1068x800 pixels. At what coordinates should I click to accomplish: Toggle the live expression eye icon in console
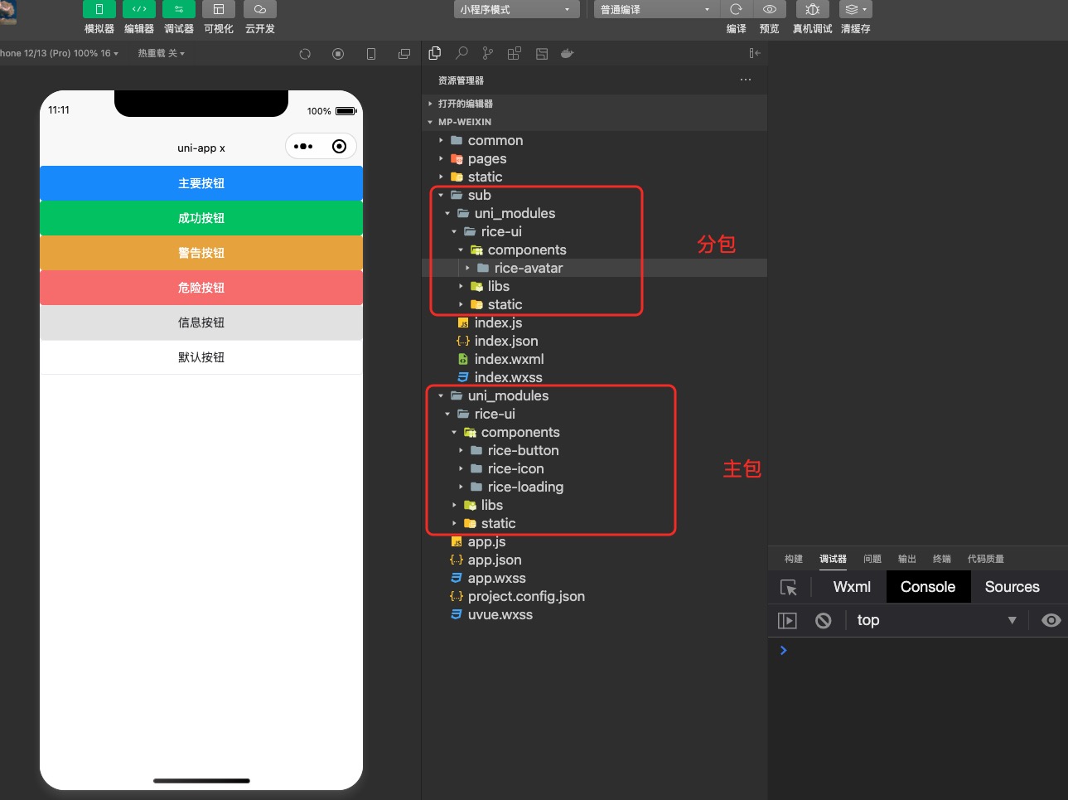(x=1051, y=620)
